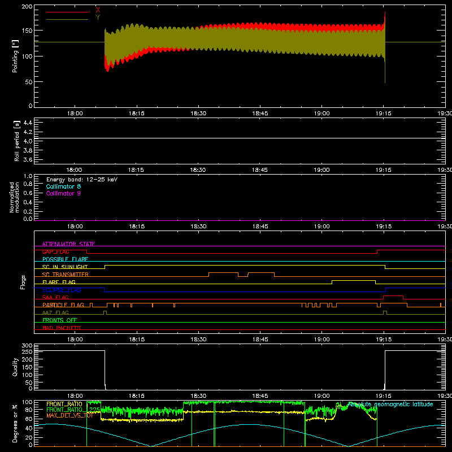Click the 'Pointing' vertical axis title
This screenshot has width=452, height=452.
(15, 56)
